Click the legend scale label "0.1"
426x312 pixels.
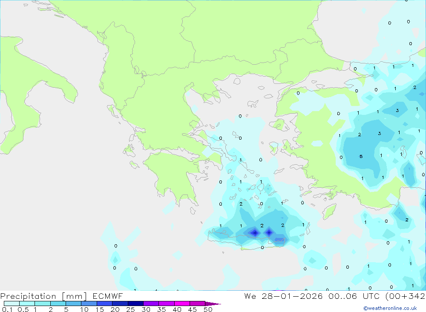(7, 309)
